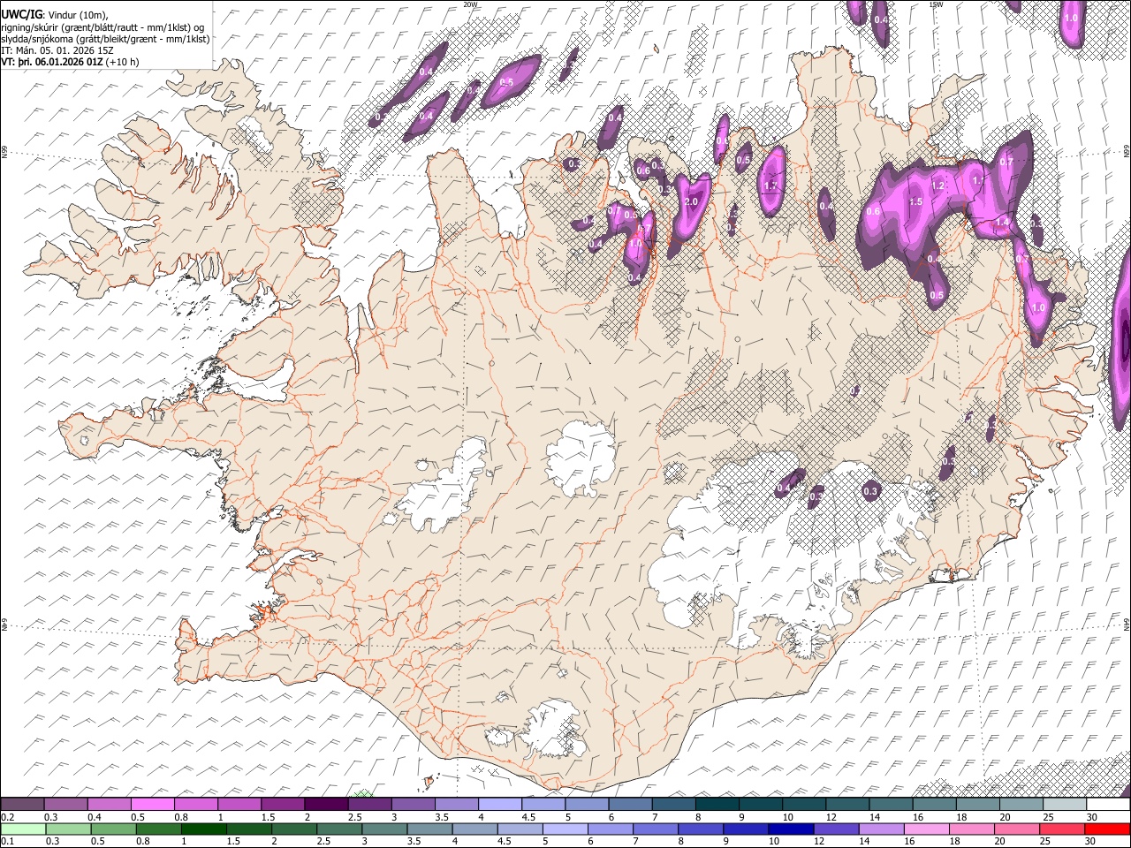Click the dark green swatch between 1 and 1.5
This screenshot has width=1131, height=848.
click(203, 829)
